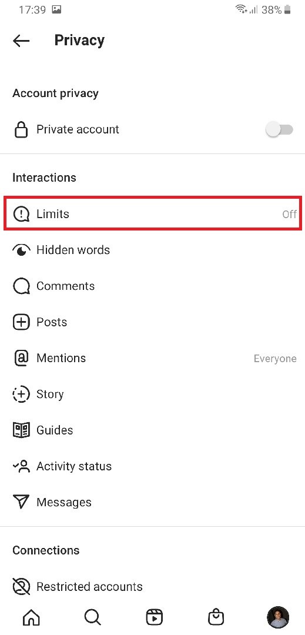Viewport: 305px width, 635px height.
Task: Go back using the arrow icon
Action: [21, 41]
